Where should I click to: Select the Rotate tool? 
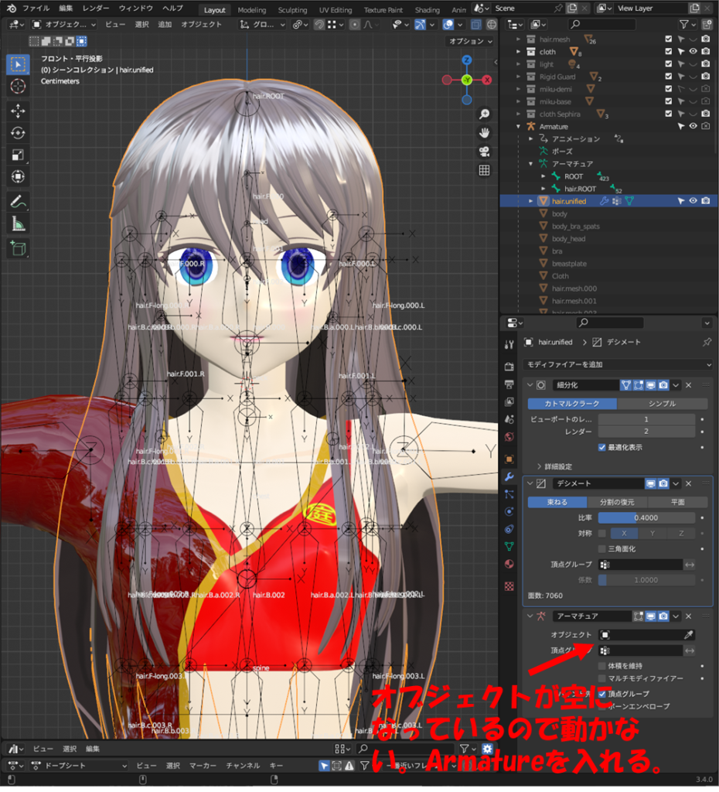(x=19, y=133)
